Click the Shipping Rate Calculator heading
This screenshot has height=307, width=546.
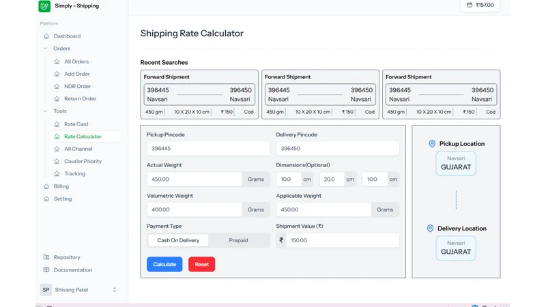click(x=192, y=33)
